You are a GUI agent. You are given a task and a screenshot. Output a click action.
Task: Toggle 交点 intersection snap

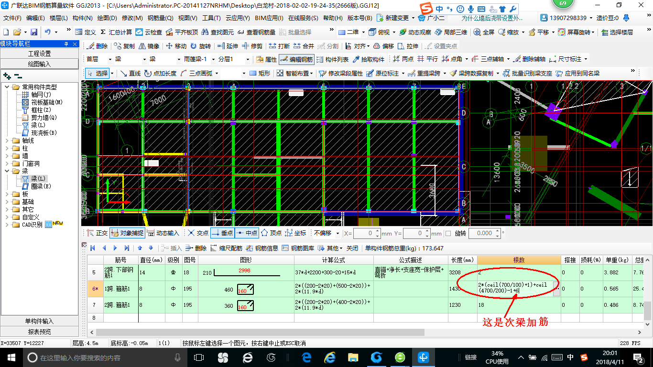coord(198,233)
